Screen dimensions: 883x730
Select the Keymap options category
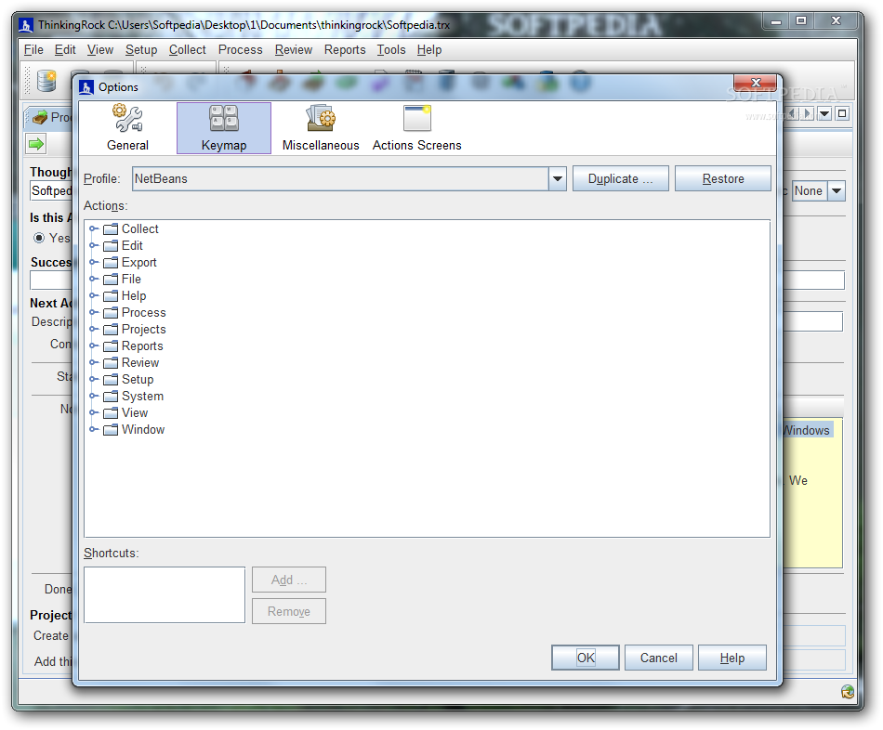click(224, 128)
